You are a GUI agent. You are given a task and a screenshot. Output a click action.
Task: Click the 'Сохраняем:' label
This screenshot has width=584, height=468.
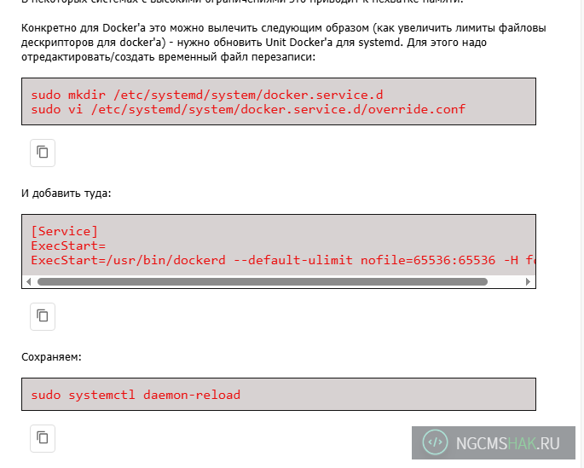tap(51, 356)
